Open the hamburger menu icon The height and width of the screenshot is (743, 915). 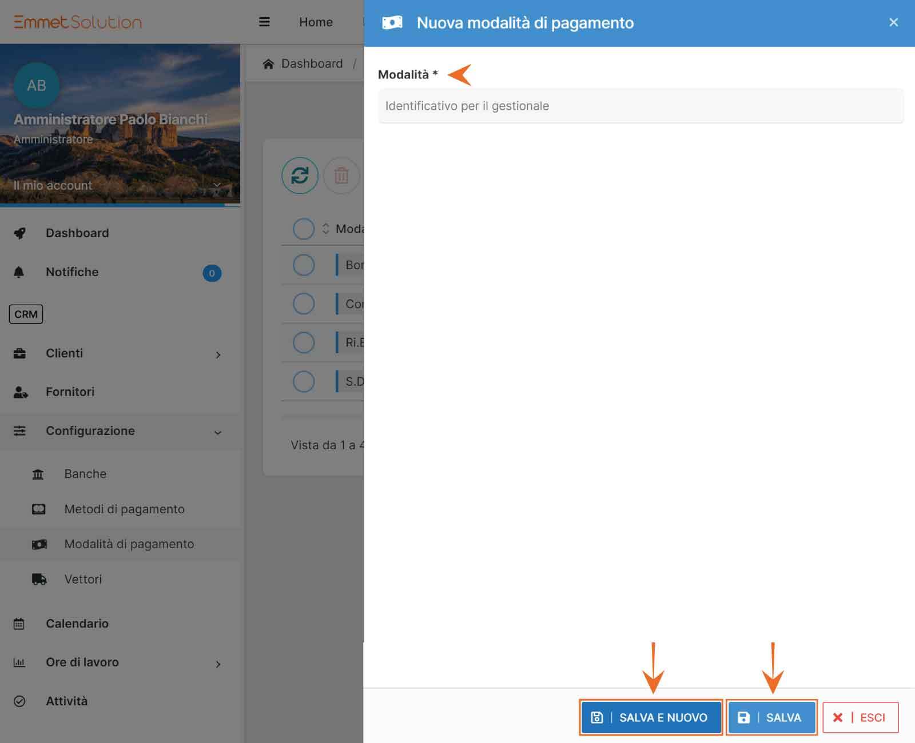pyautogui.click(x=264, y=22)
